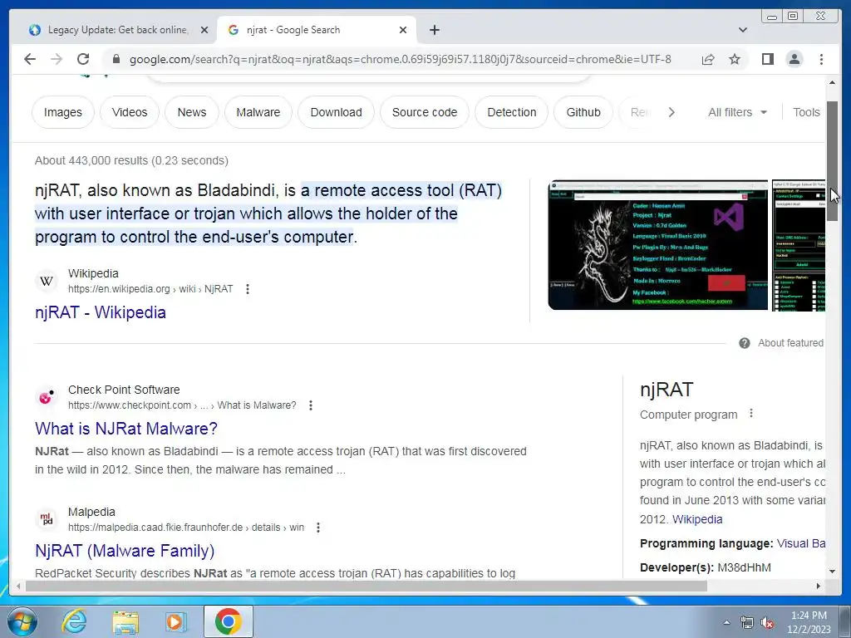Viewport: 851px width, 638px height.
Task: Open Chrome's three-dot menu
Action: point(821,59)
